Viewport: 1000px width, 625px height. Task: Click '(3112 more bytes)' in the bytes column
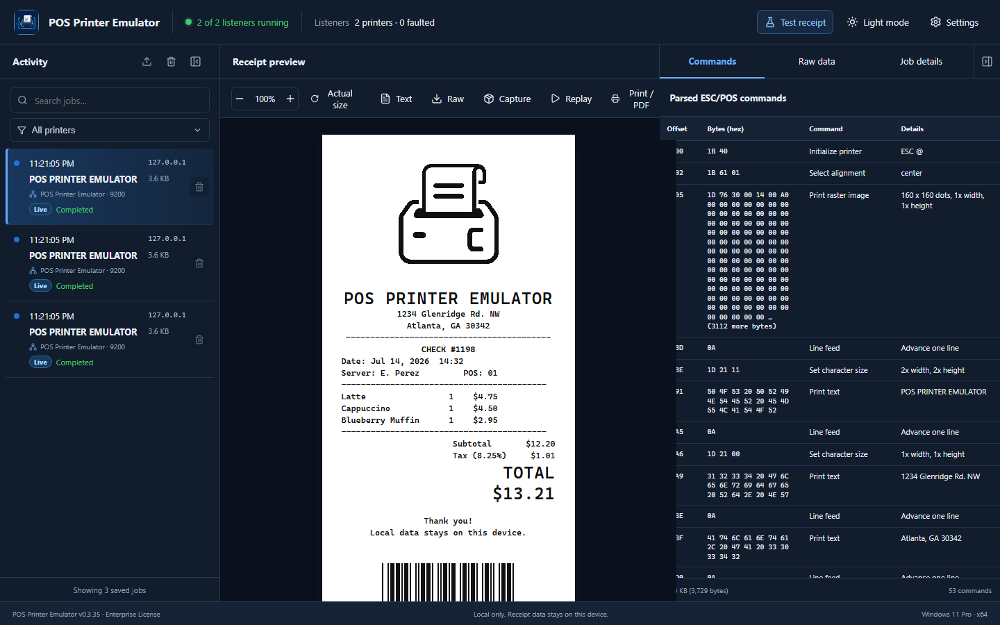pos(742,326)
